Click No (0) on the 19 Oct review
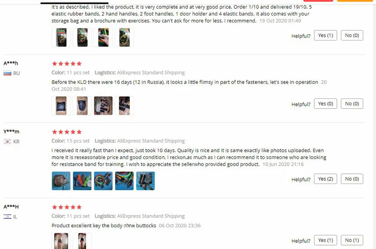Screen dimensions: 376x249 352,35
